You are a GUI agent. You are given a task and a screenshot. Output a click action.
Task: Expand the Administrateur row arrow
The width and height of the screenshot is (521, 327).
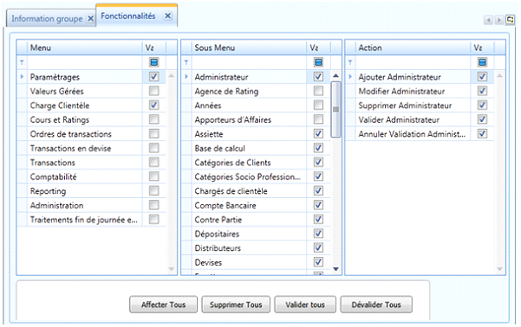186,77
